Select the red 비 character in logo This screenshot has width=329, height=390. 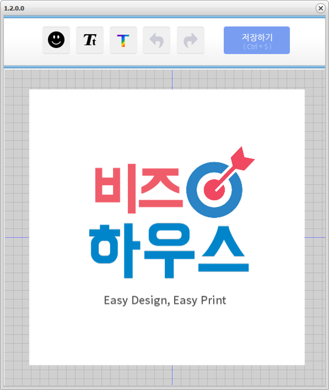[x=116, y=189]
